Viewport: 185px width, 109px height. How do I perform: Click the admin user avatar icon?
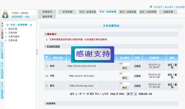[5, 14]
